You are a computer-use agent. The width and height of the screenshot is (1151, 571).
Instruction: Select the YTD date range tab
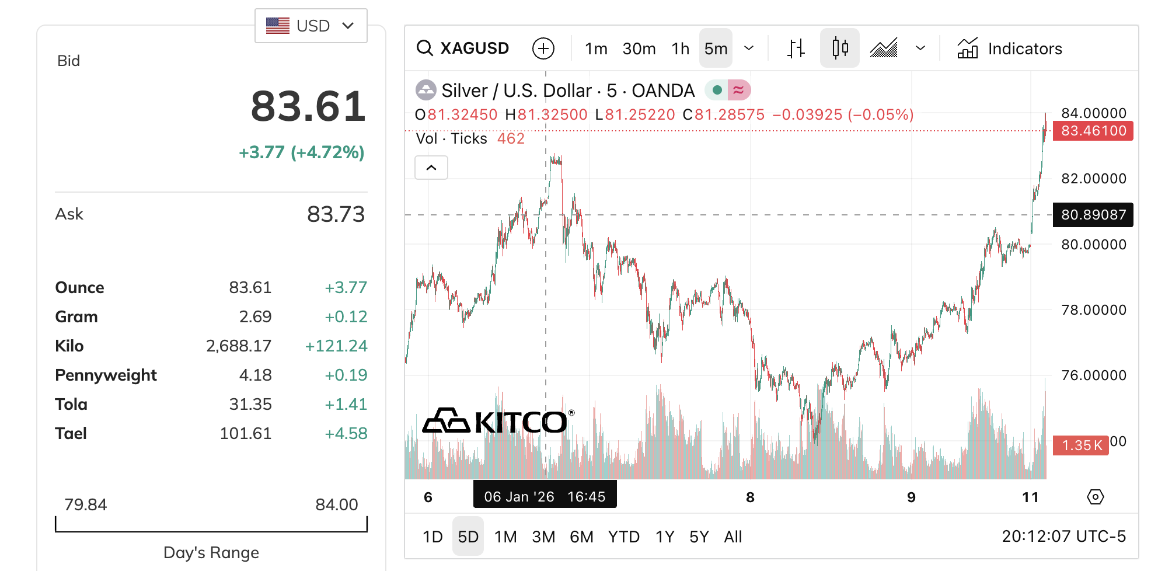point(623,537)
